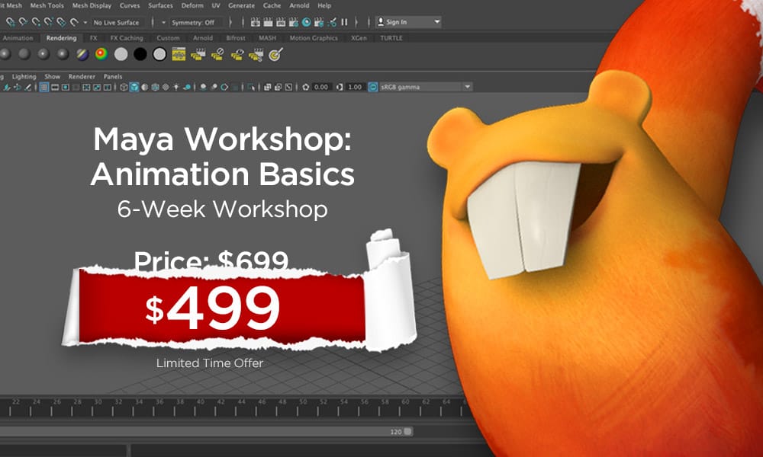
Task: Click the Make Live magnet icon
Action: 74,22
